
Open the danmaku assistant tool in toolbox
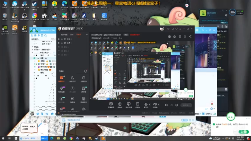pyautogui.click(x=61, y=79)
